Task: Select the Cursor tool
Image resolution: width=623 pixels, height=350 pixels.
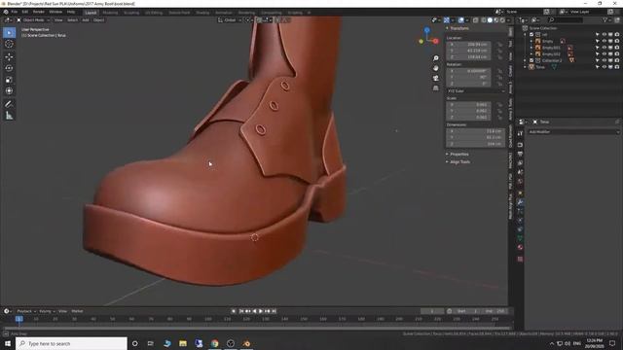Action: [x=9, y=44]
